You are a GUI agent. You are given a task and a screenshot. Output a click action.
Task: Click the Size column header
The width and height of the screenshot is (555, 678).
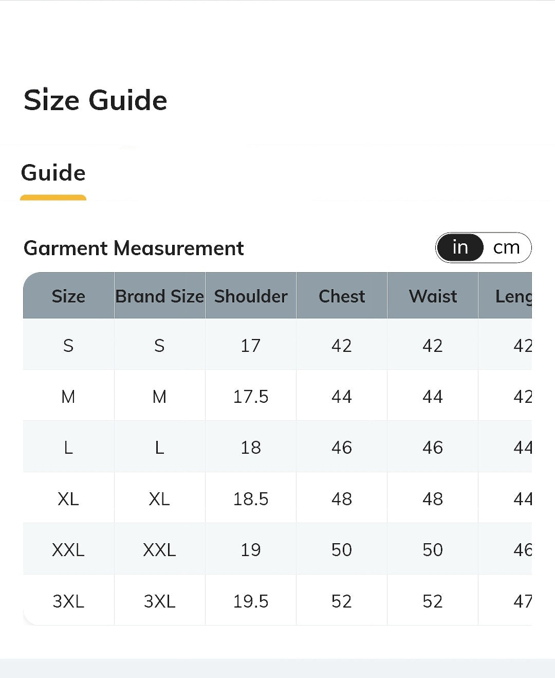tap(68, 296)
